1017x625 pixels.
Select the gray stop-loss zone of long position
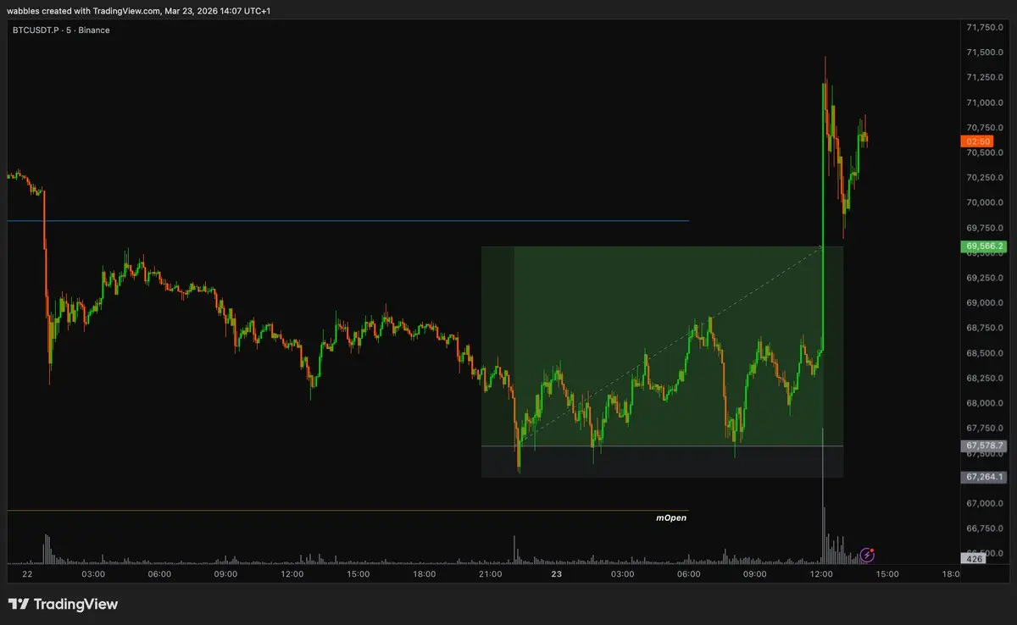[662, 462]
